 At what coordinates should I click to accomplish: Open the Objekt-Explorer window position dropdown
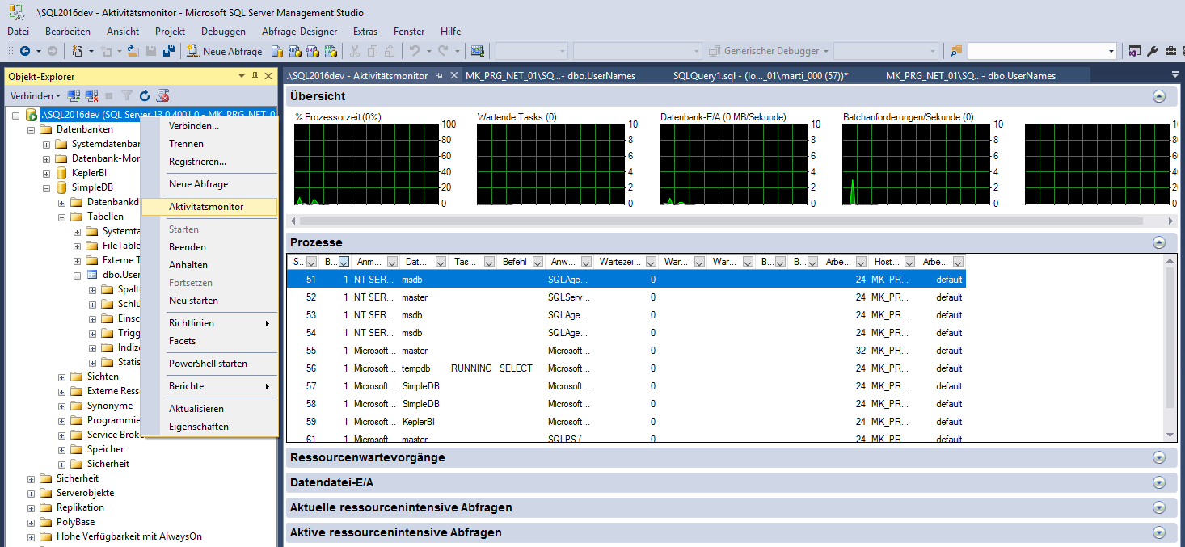pos(242,76)
